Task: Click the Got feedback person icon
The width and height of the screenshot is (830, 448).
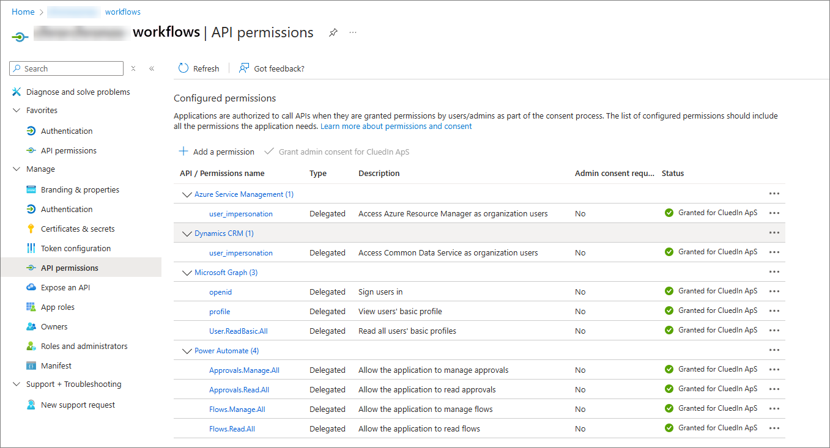Action: pyautogui.click(x=244, y=68)
